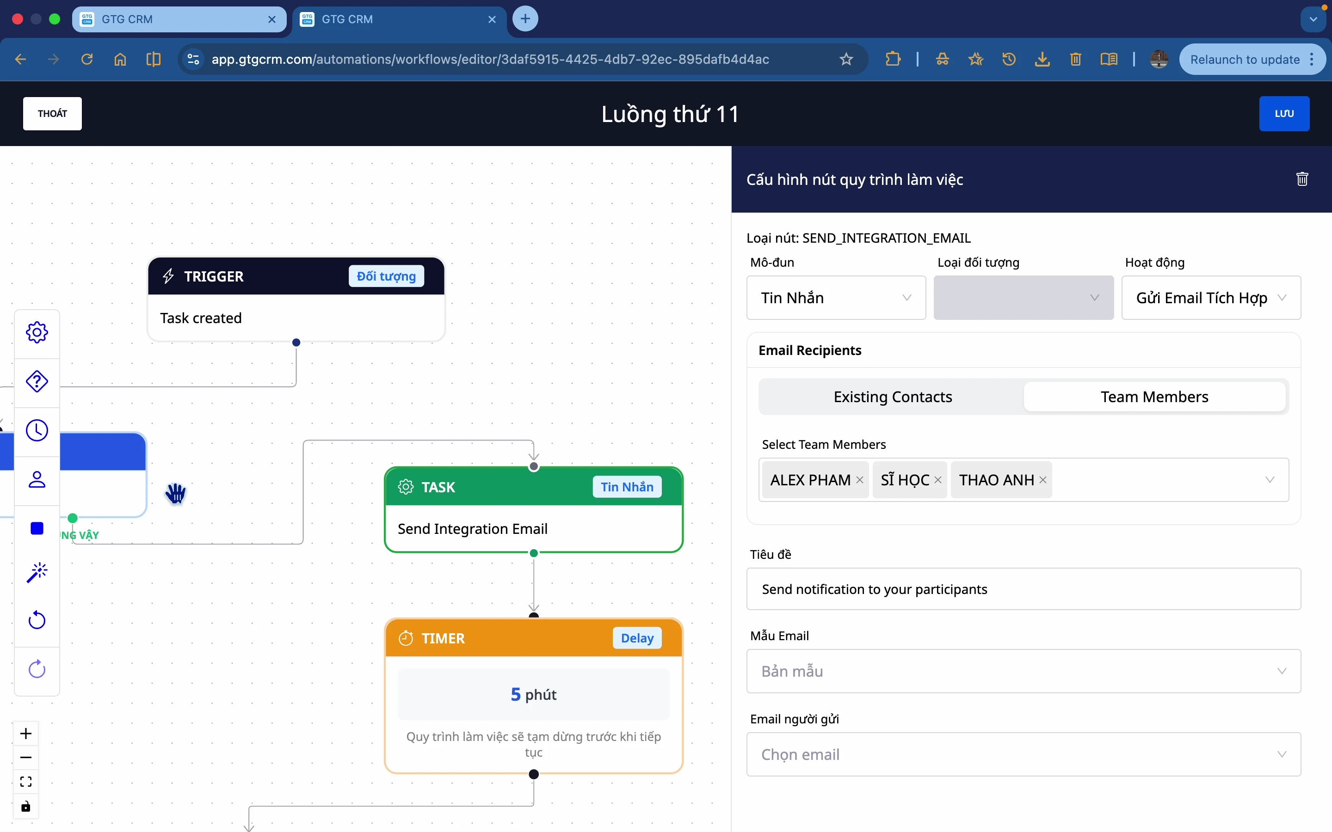
Task: Switch to Existing Contacts tab
Action: click(892, 397)
